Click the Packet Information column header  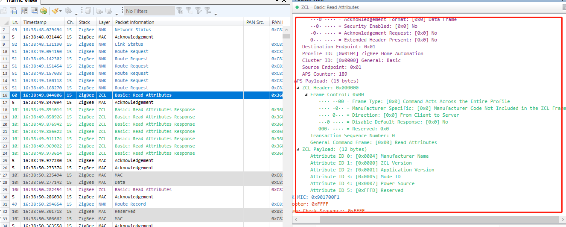(x=178, y=22)
